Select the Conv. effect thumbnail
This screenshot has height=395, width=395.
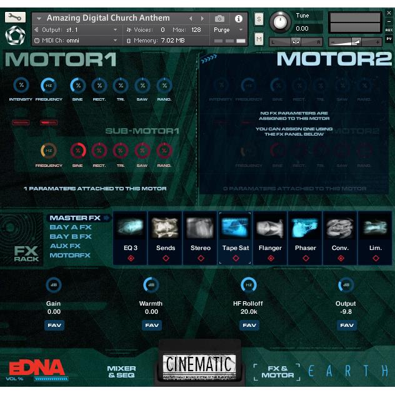point(341,227)
